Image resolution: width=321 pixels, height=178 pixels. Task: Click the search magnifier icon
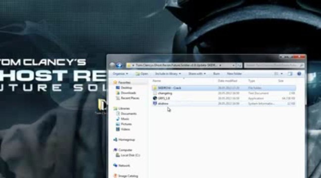tap(301, 65)
